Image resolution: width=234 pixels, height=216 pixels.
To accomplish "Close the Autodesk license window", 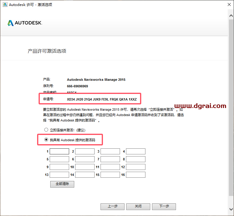I will pyautogui.click(x=229, y=4).
